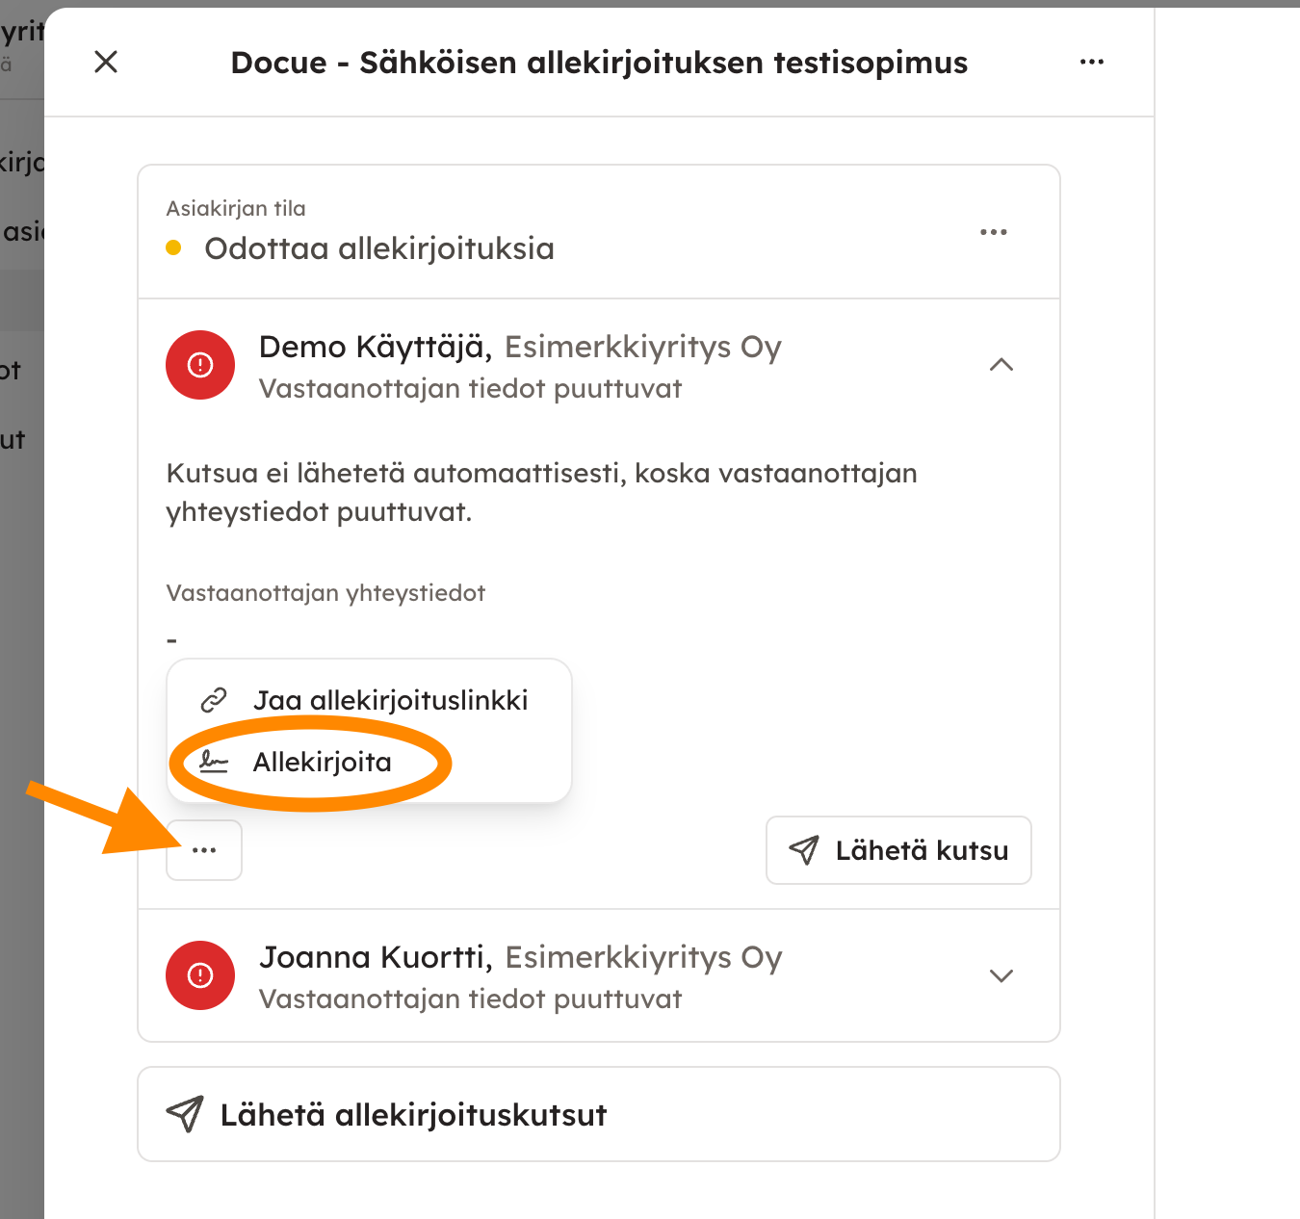This screenshot has height=1219, width=1300.
Task: Select Jaa allekirjoituslinkki menu entry
Action: click(x=390, y=700)
